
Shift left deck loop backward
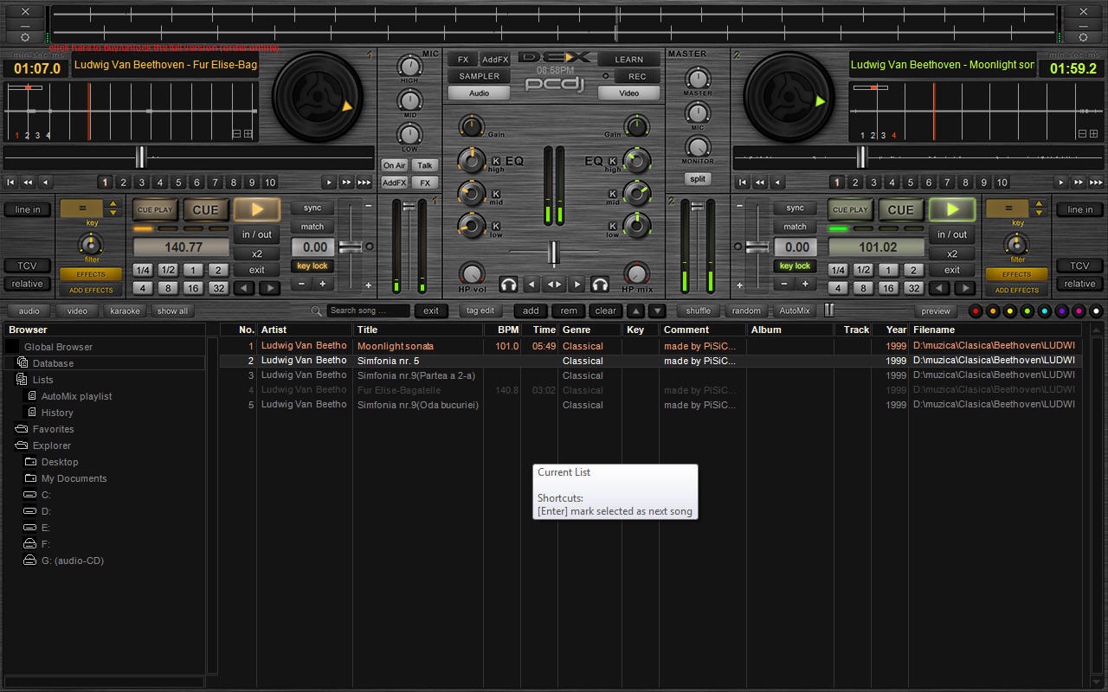(246, 288)
